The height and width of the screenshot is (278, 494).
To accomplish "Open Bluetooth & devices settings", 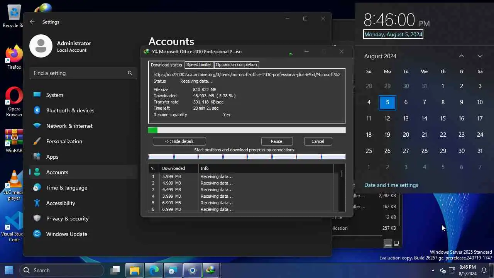I will [x=83, y=110].
